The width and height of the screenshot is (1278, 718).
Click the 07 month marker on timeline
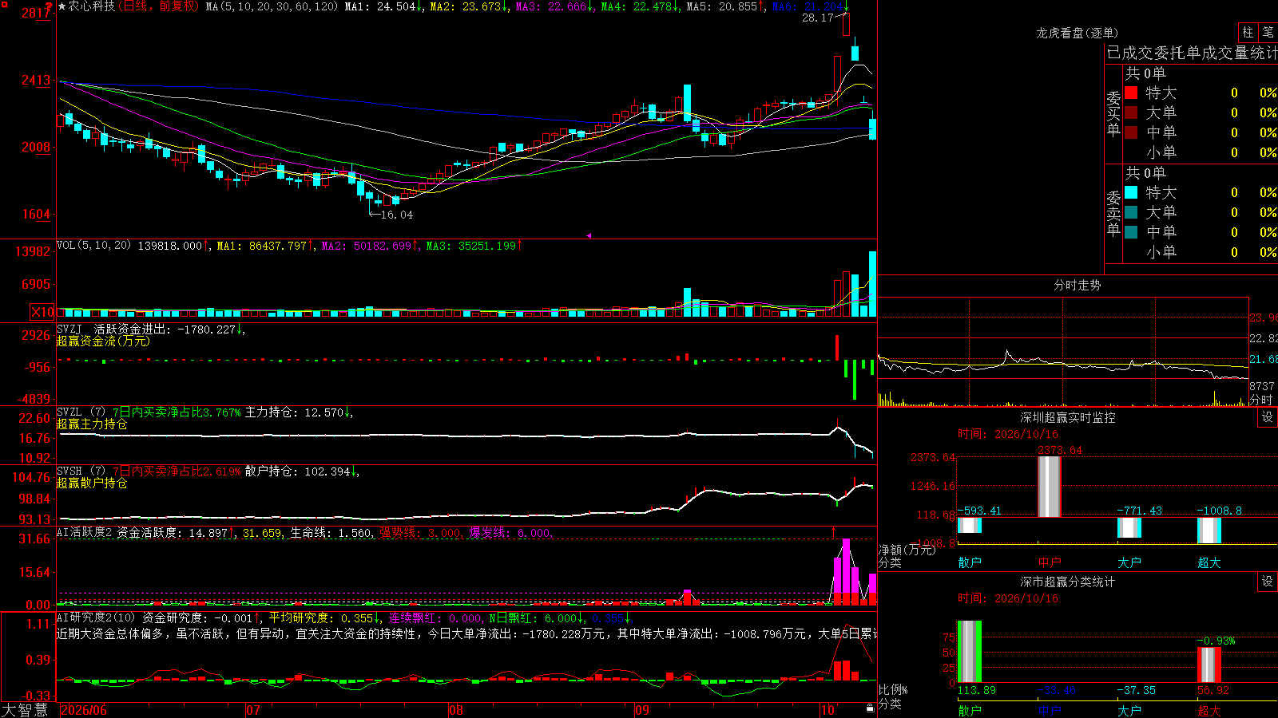[252, 710]
